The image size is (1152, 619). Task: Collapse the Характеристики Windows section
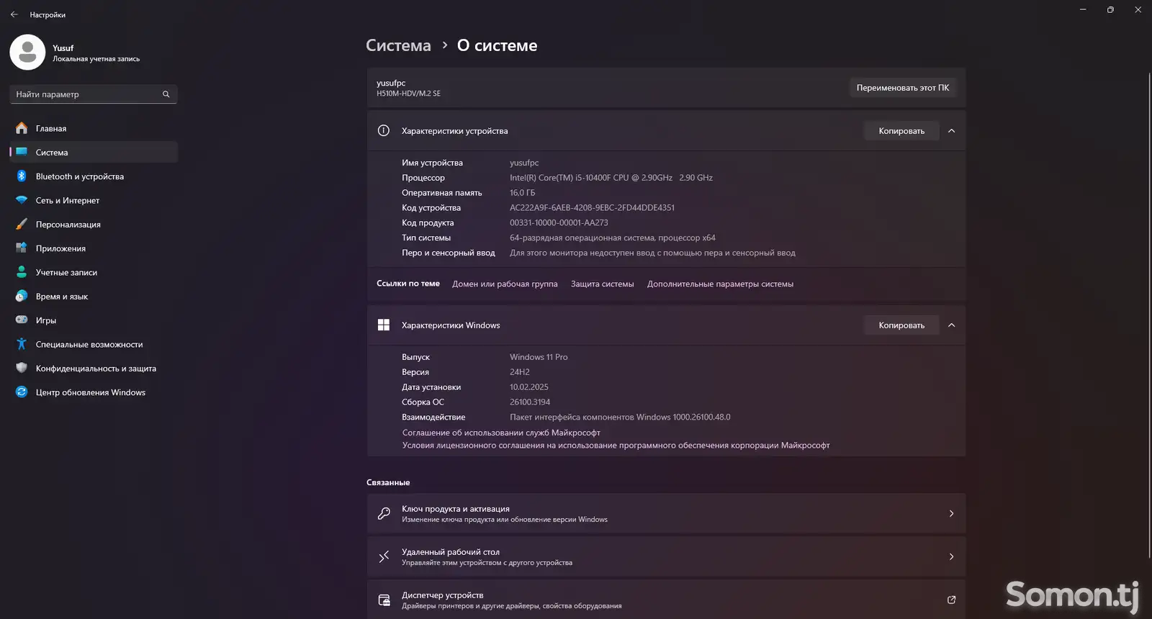pyautogui.click(x=951, y=325)
